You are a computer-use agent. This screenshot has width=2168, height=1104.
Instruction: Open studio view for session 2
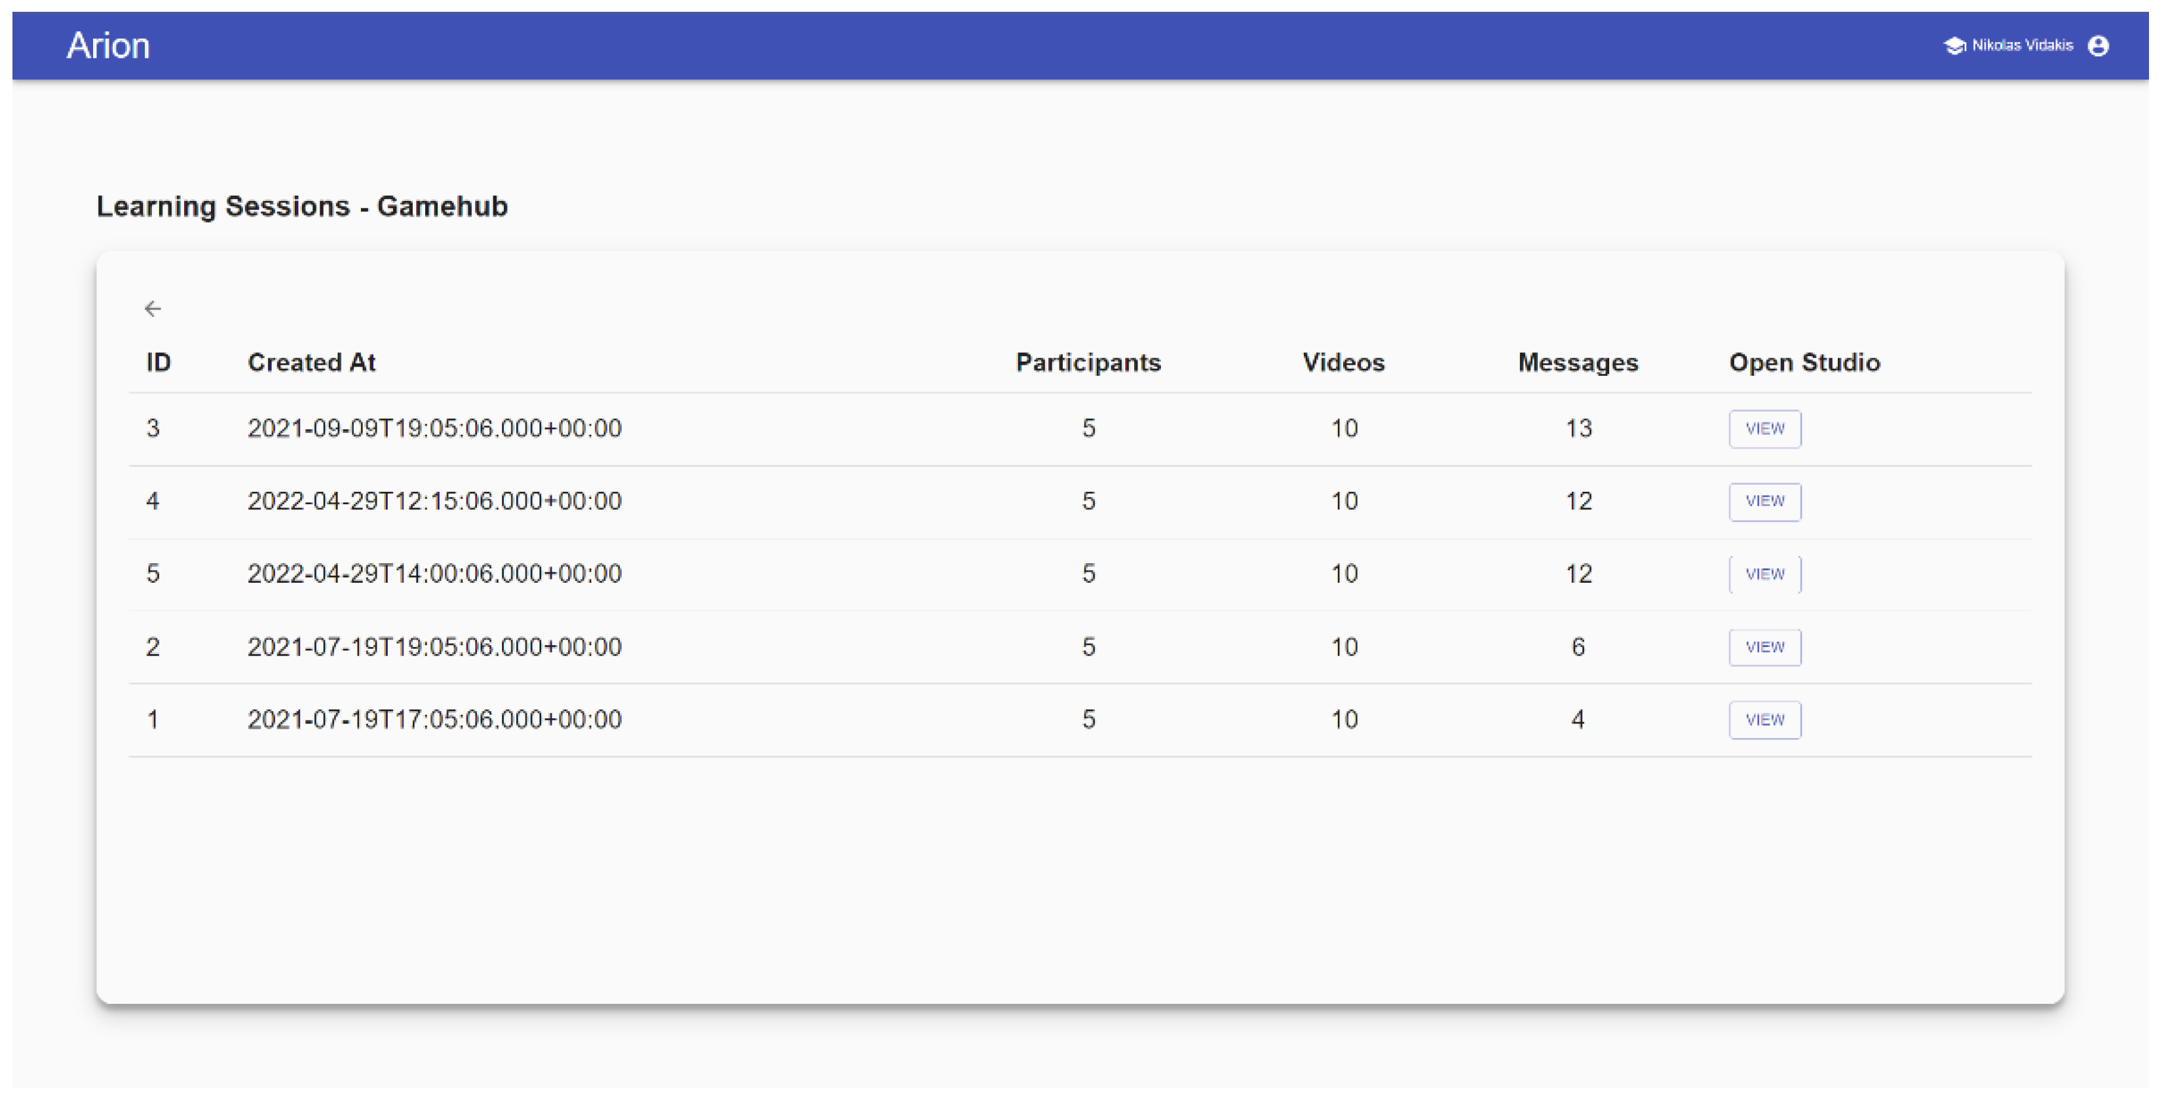(x=1764, y=646)
